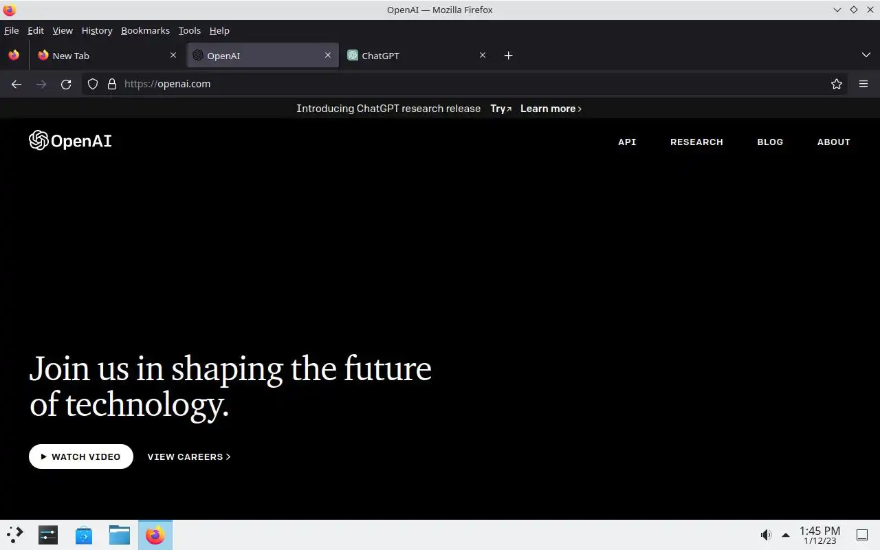Open the file manager from taskbar
This screenshot has width=880, height=550.
120,534
